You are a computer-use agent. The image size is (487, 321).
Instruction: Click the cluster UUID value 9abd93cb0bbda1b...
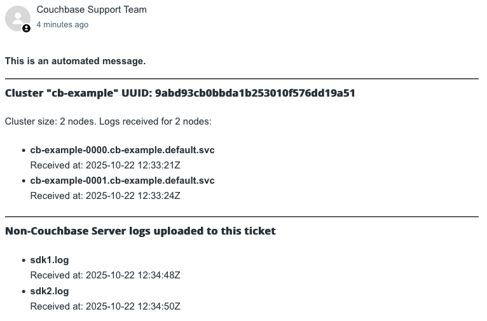pos(255,93)
